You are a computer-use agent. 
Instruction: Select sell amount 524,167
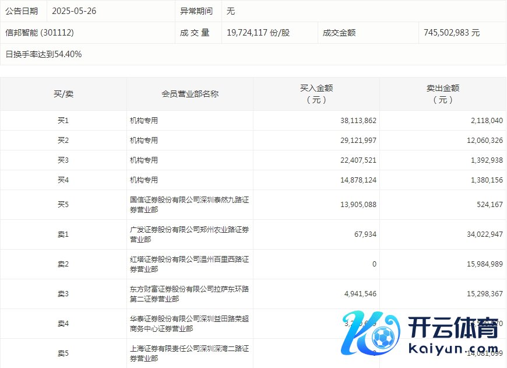pos(490,205)
